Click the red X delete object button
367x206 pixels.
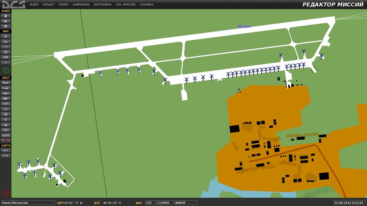coord(6,140)
